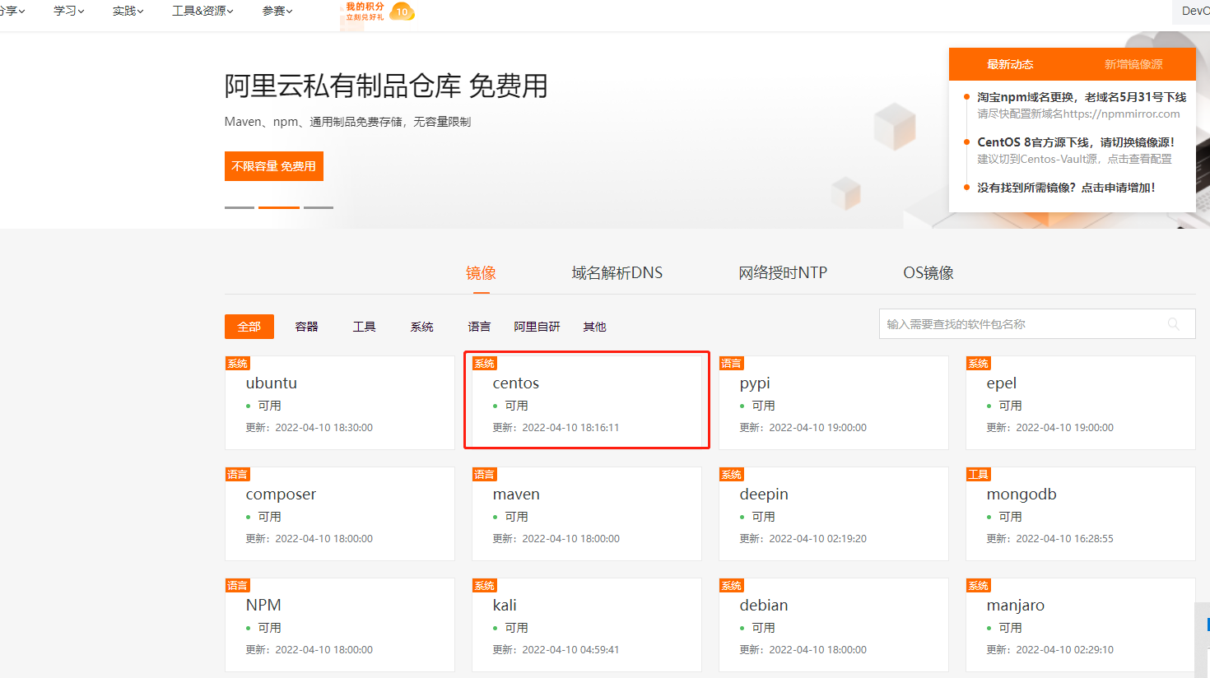
Task: Expand the 实践 navigation dropdown
Action: click(x=128, y=11)
